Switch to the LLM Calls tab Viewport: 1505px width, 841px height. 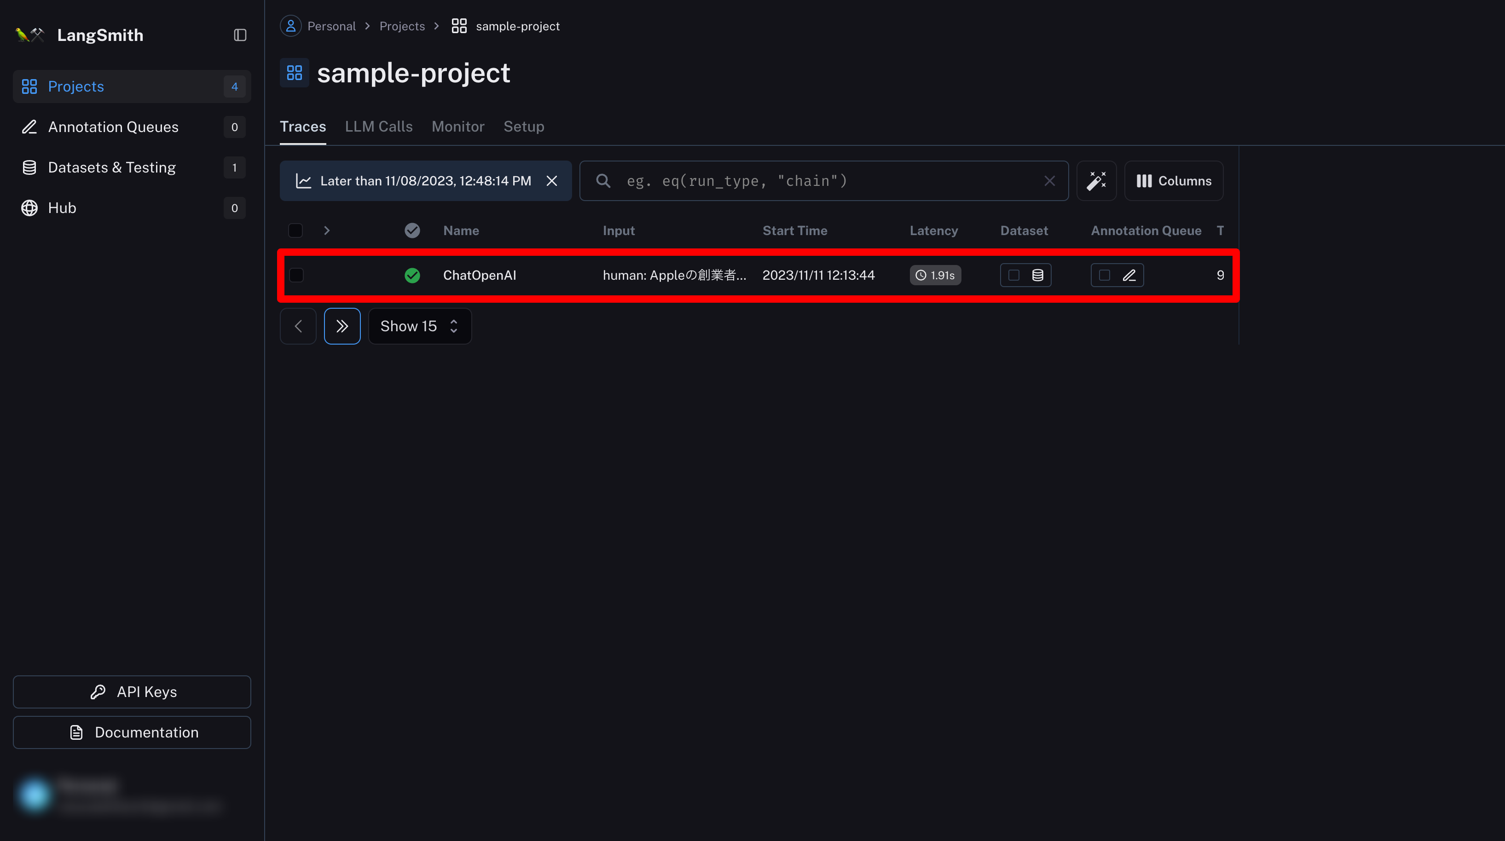(x=379, y=127)
